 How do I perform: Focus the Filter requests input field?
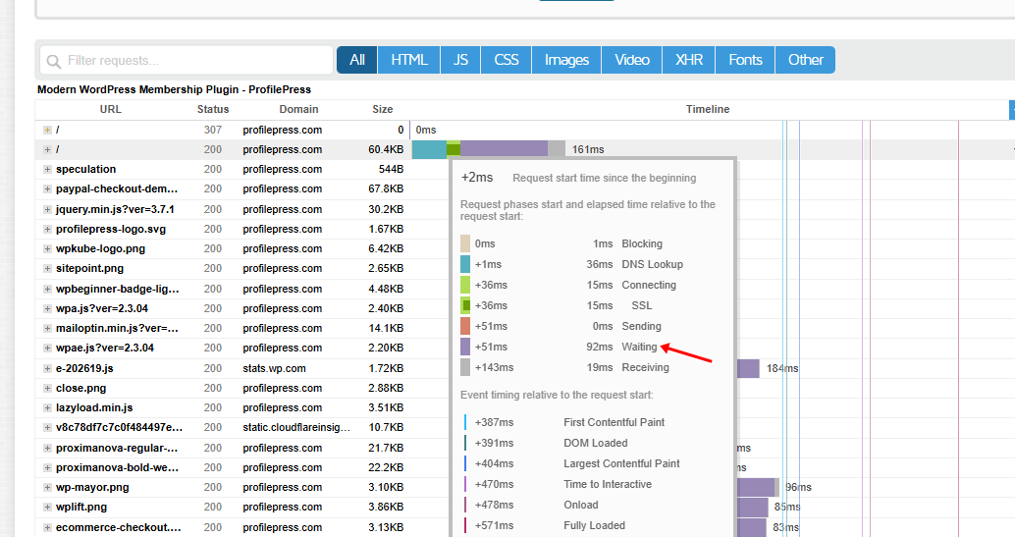[187, 60]
